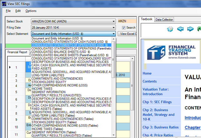Click the dropdown list scroll-down arrow
Screen dimensions: 201x138
pyautogui.click(x=113, y=135)
